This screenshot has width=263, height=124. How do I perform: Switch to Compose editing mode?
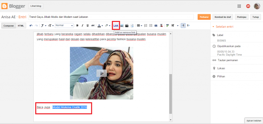pyautogui.click(x=8, y=26)
